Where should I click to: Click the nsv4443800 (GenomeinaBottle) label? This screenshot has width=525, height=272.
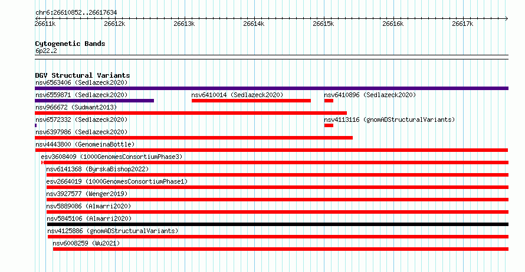click(85, 144)
